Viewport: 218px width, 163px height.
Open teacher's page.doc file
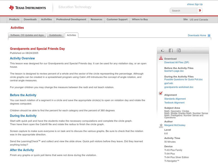tap(174, 71)
